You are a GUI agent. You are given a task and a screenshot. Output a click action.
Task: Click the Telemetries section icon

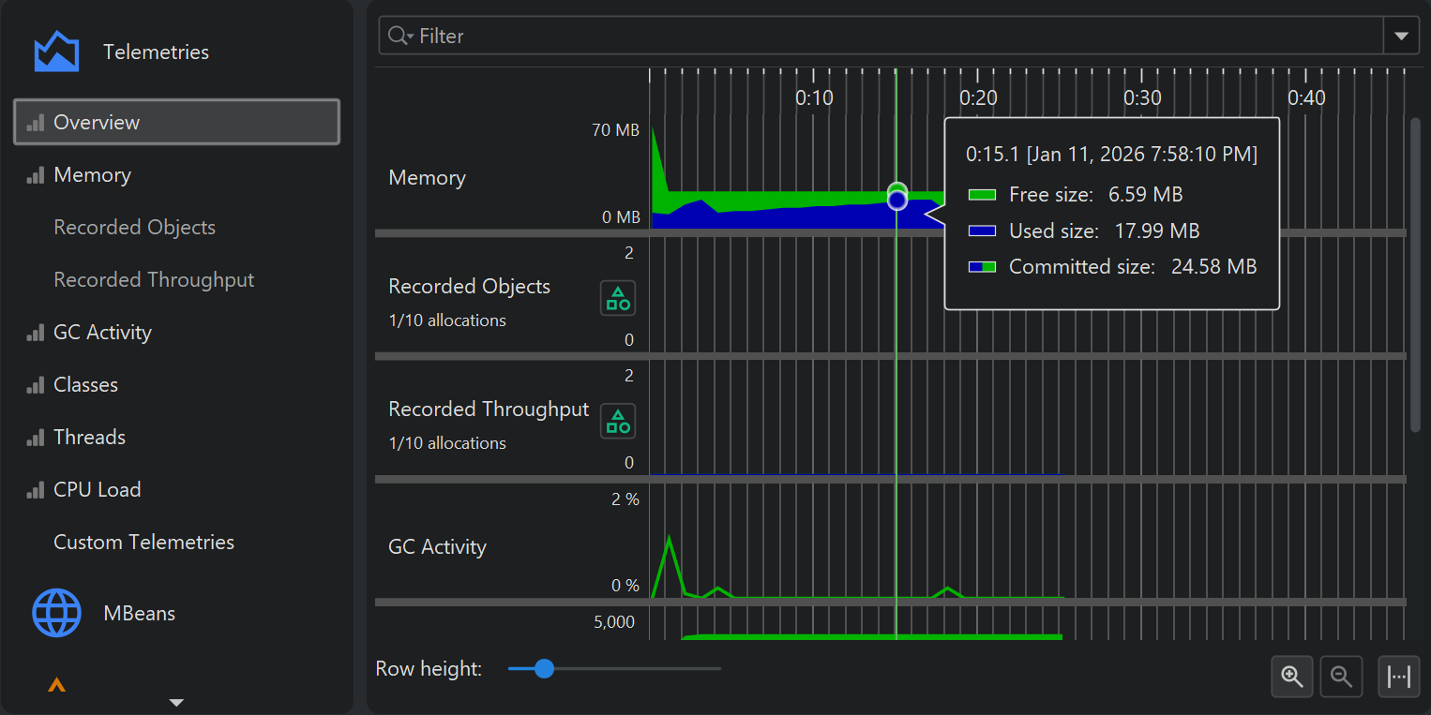56,52
